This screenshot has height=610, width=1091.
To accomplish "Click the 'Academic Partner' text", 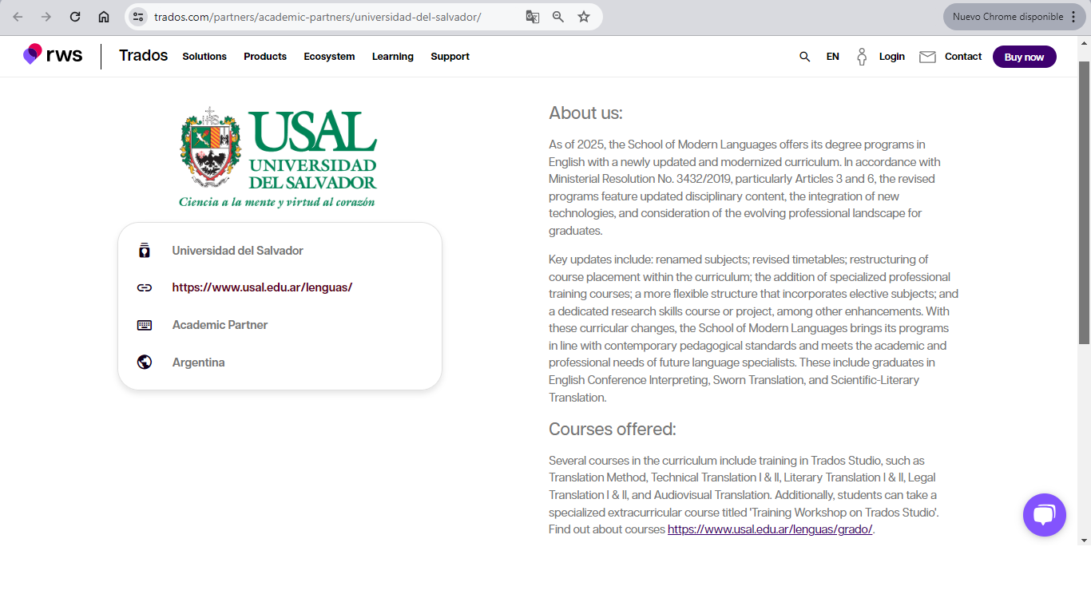I will 220,325.
